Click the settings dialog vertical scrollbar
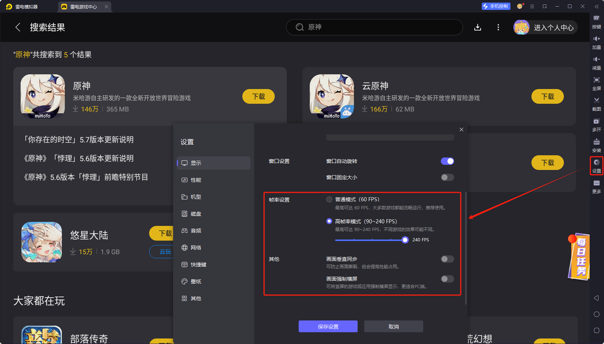The width and height of the screenshot is (604, 344). click(466, 248)
